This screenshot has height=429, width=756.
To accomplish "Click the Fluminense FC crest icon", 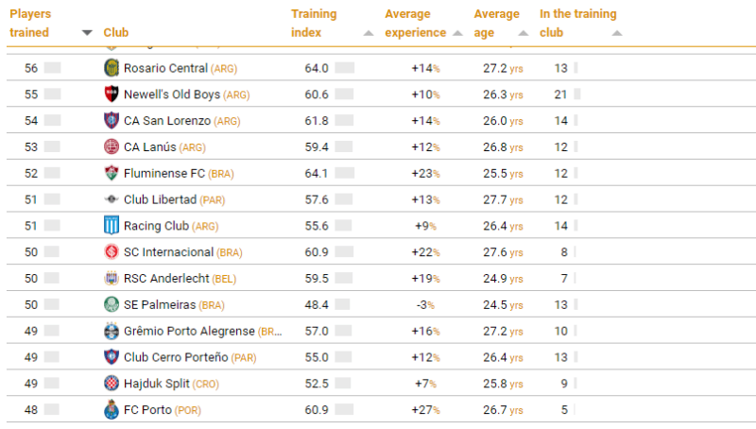I will (x=112, y=173).
